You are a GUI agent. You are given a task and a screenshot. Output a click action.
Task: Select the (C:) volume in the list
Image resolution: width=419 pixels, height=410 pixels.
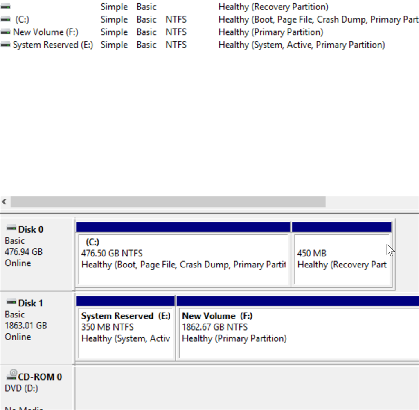click(22, 19)
